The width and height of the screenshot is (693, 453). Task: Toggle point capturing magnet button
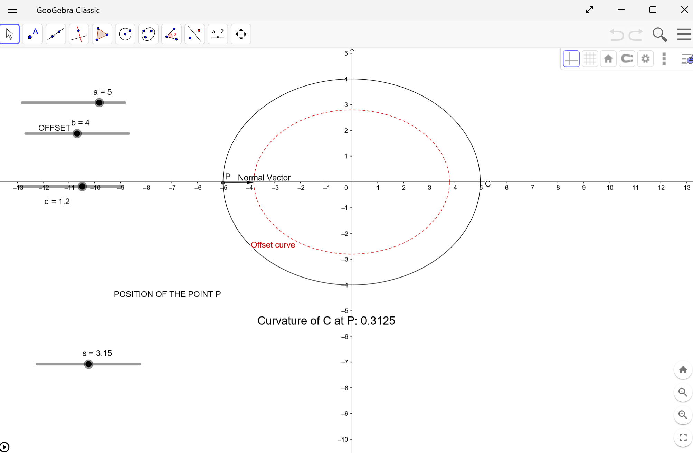[627, 59]
